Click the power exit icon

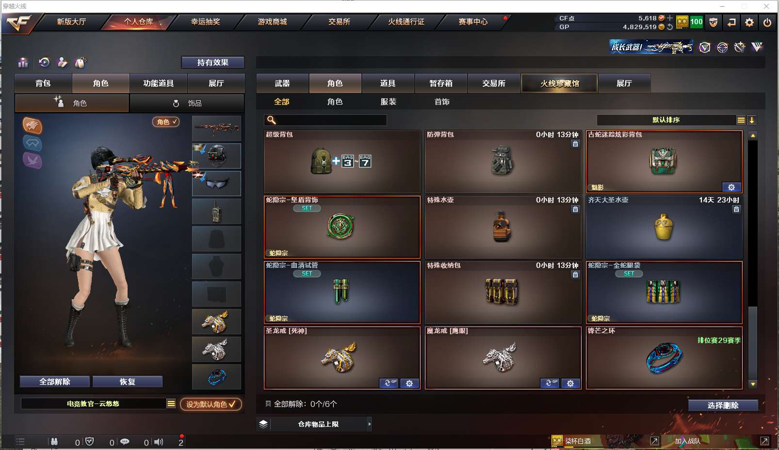point(767,22)
